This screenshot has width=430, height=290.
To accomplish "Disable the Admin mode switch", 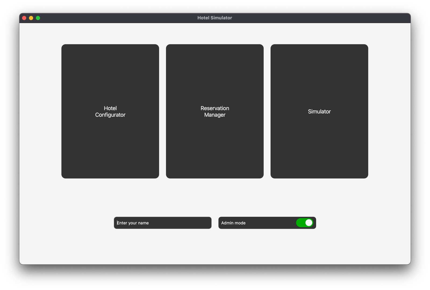I will pyautogui.click(x=304, y=223).
